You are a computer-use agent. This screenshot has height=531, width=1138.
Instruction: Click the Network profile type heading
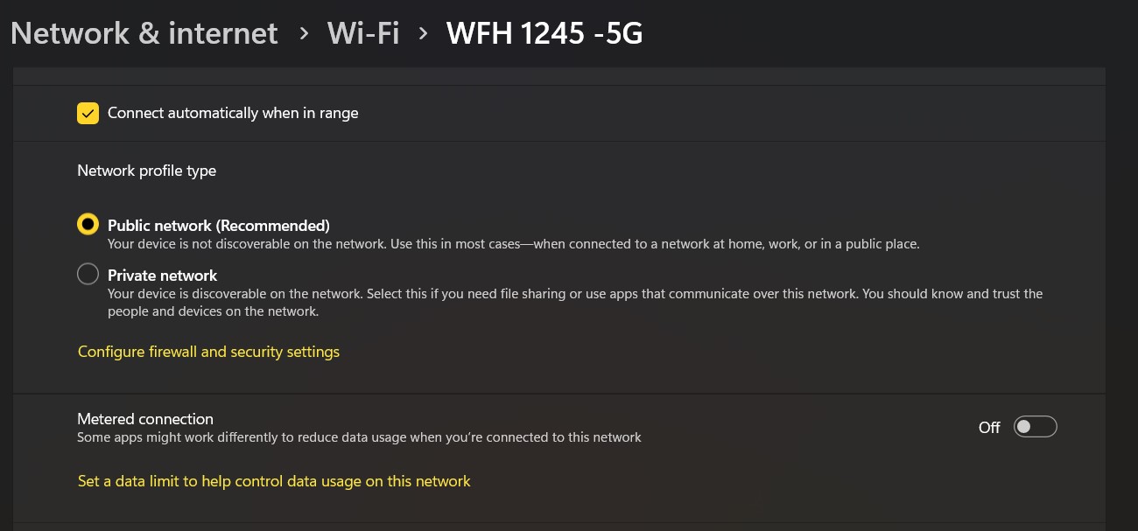(146, 170)
